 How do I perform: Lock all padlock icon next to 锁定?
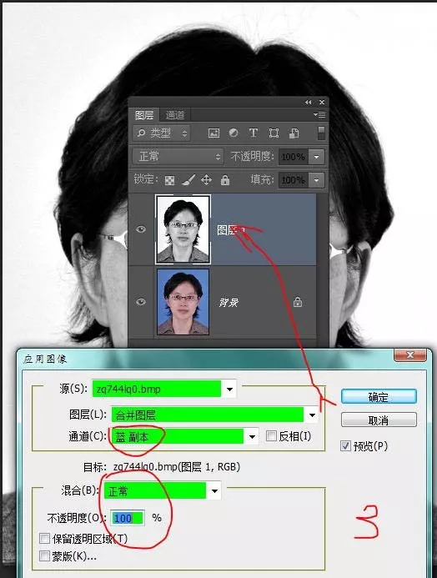click(x=225, y=180)
